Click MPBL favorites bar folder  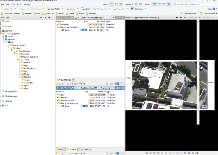coord(60,14)
